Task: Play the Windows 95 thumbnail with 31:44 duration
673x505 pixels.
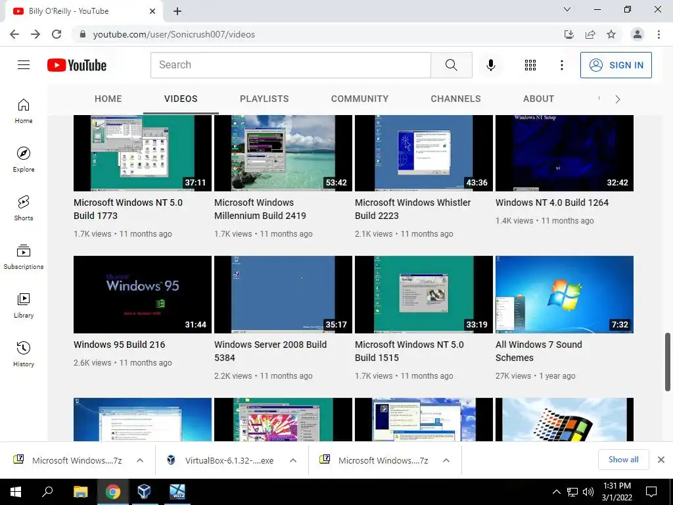Action: pos(143,295)
